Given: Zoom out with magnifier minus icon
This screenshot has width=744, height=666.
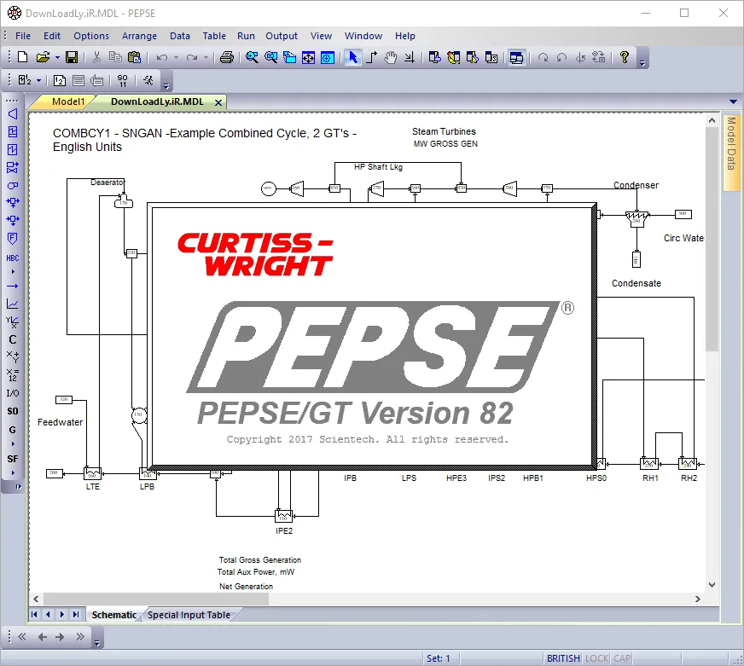Looking at the screenshot, I should click(x=271, y=57).
